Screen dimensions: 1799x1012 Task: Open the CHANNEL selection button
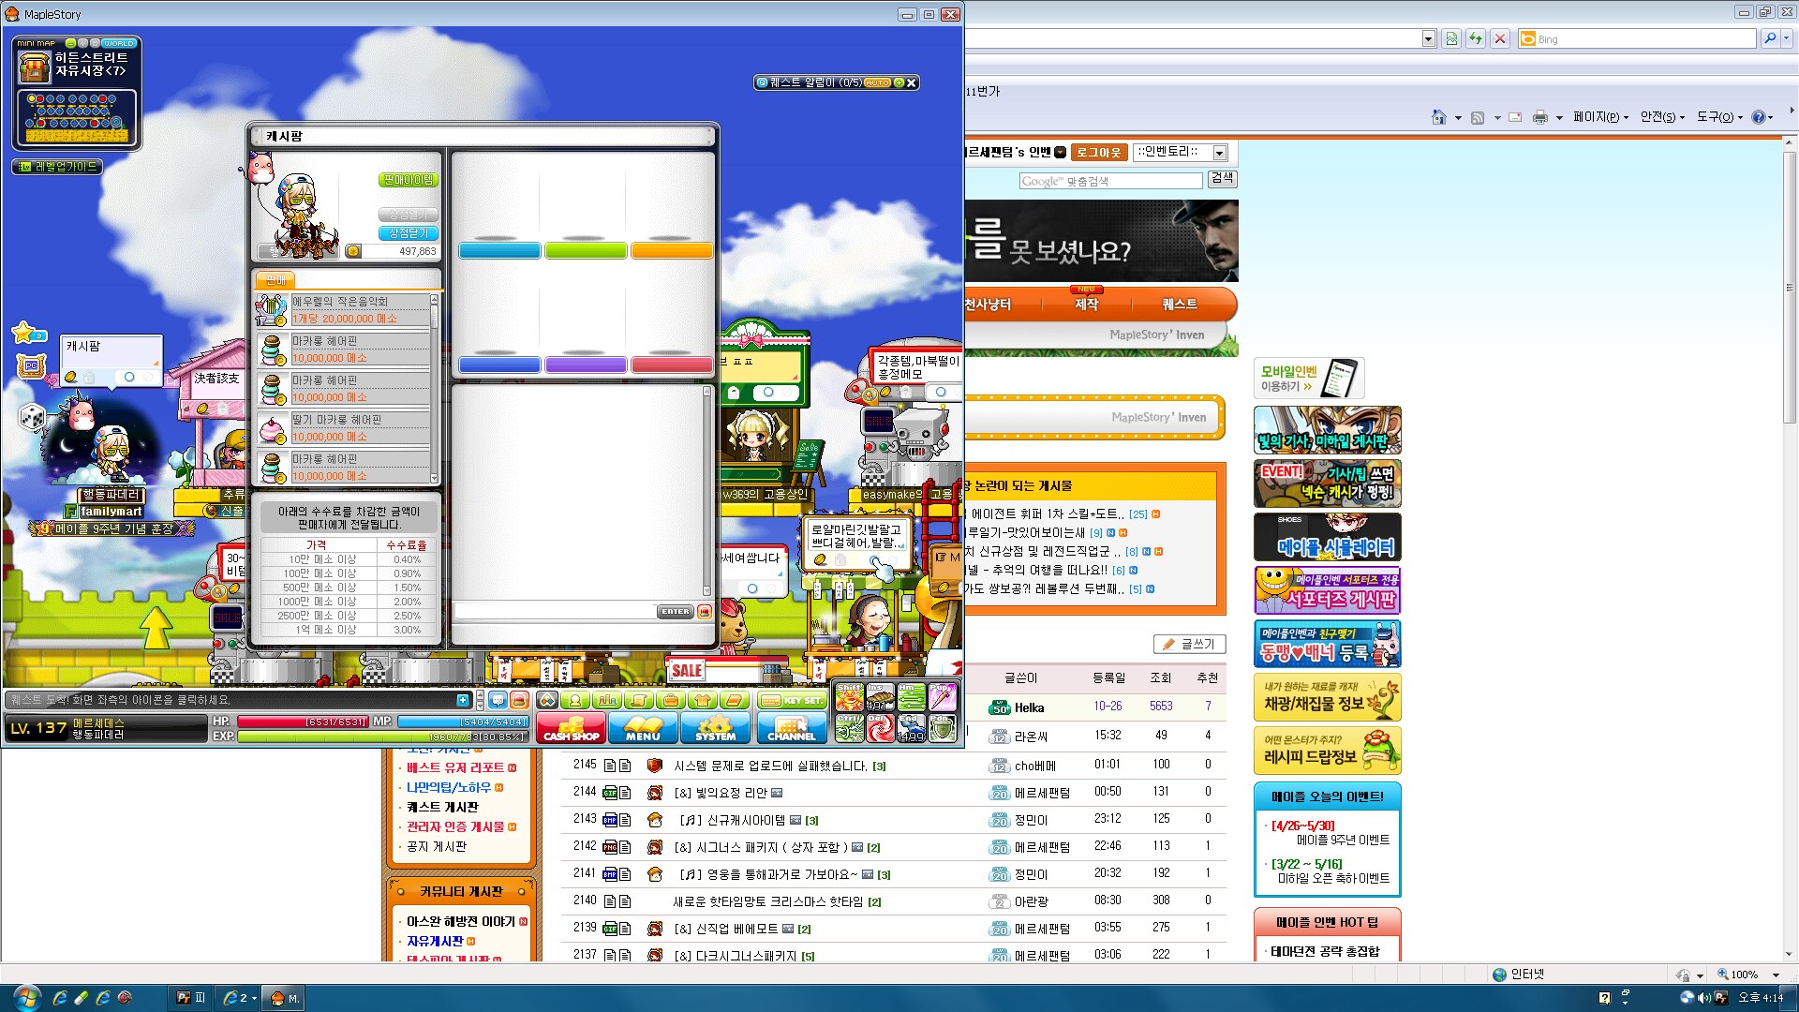pyautogui.click(x=791, y=728)
